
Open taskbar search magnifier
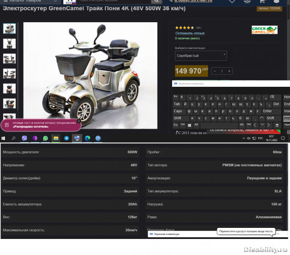pyautogui.click(x=13, y=138)
